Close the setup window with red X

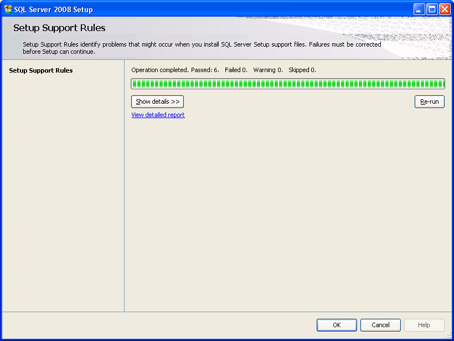coord(445,9)
